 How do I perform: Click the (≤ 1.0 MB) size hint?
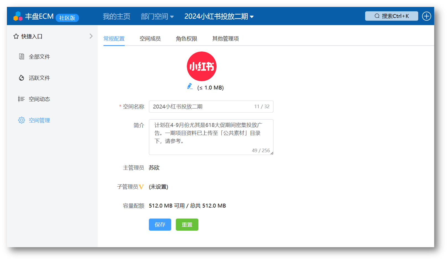[x=211, y=88]
